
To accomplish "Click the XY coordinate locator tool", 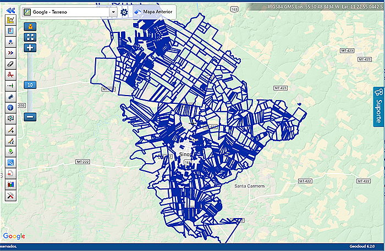I will [10, 42].
